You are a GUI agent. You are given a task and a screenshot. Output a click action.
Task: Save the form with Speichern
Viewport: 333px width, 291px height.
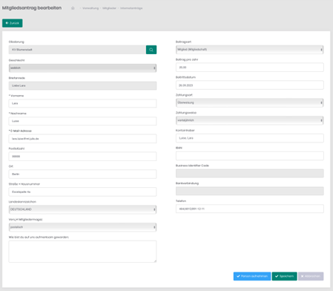point(284,276)
